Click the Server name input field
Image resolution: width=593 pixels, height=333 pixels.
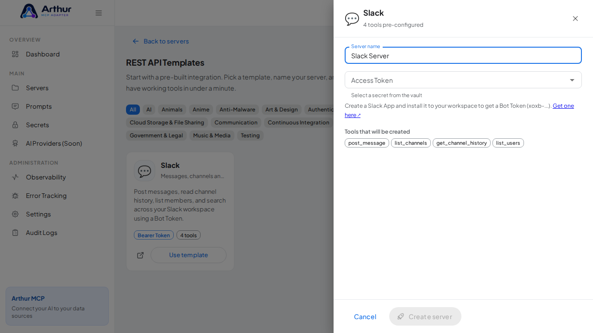[463, 55]
